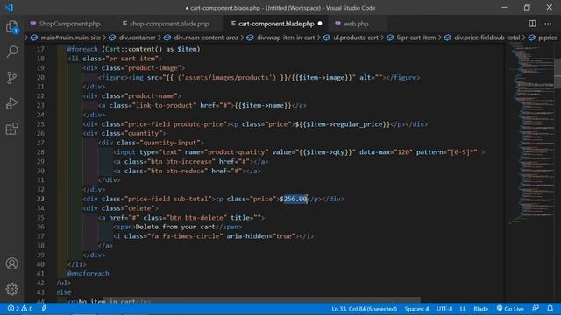The image size is (561, 315).
Task: Click div.main-content-area breadcrumb
Action: tap(202, 38)
